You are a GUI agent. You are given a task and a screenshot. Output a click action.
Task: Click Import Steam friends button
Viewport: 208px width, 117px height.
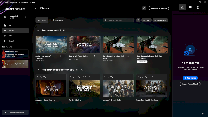[x=190, y=84]
